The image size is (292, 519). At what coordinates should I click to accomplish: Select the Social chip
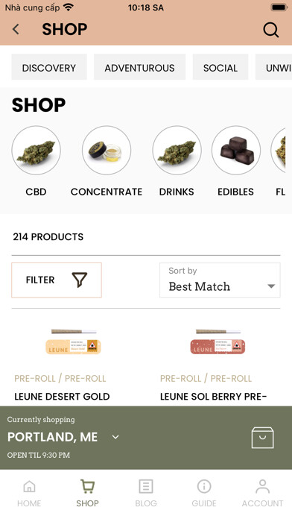[x=220, y=67]
